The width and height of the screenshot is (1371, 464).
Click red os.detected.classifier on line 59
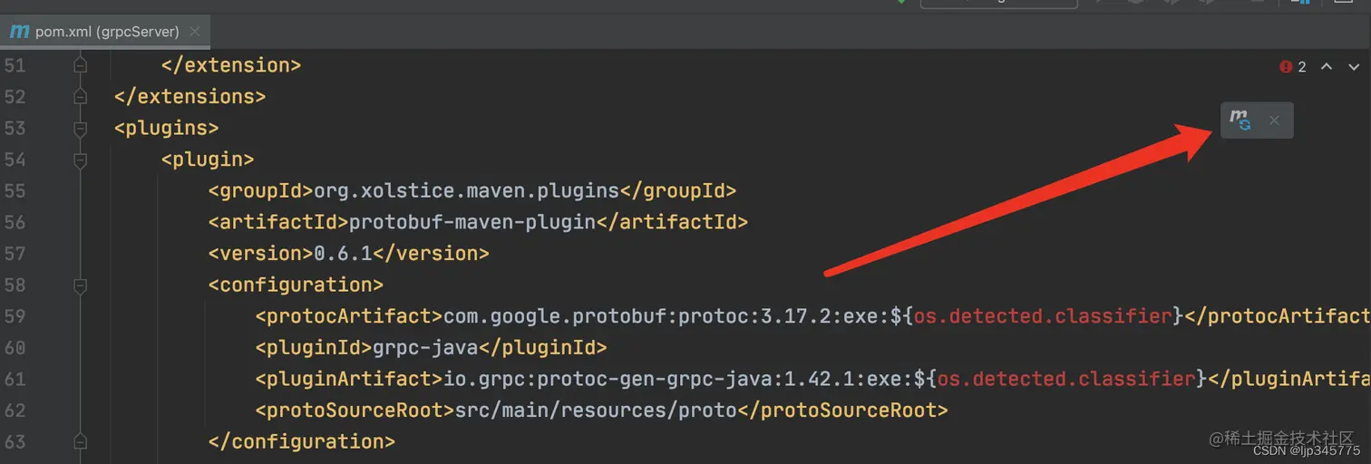coord(1043,316)
